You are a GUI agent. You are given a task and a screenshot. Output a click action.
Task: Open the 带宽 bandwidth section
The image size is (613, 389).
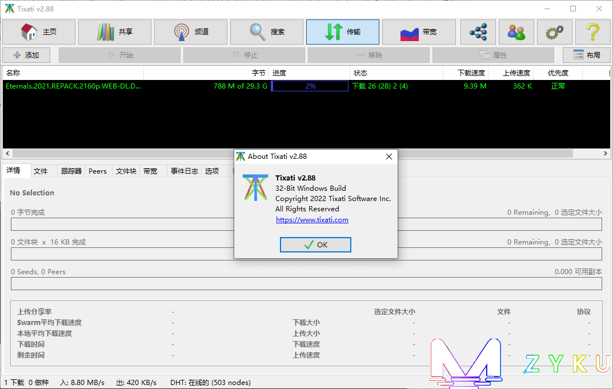(418, 31)
